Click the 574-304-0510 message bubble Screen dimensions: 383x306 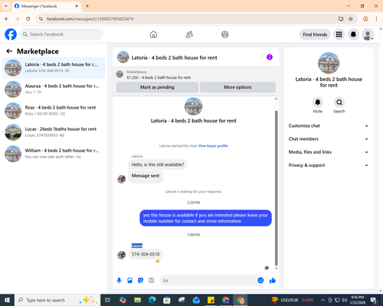(x=146, y=254)
